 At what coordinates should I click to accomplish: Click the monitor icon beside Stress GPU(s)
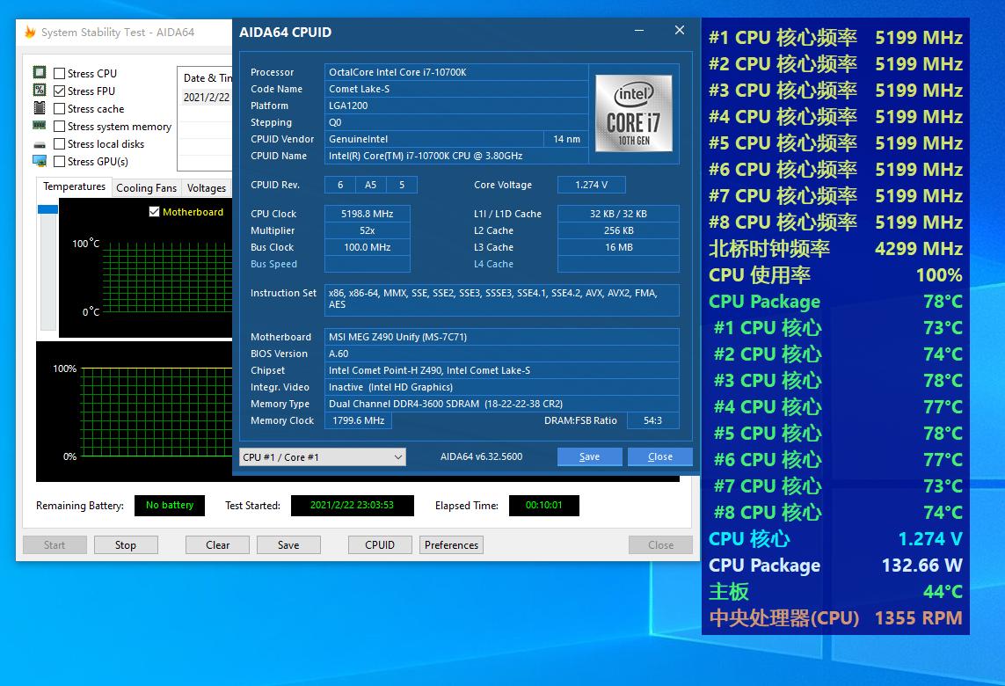pyautogui.click(x=40, y=161)
